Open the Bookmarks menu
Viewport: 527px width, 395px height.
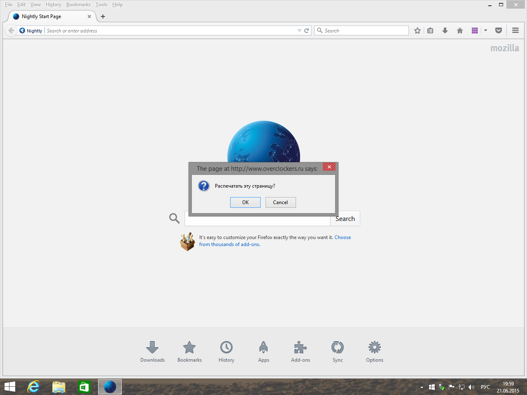pos(78,5)
